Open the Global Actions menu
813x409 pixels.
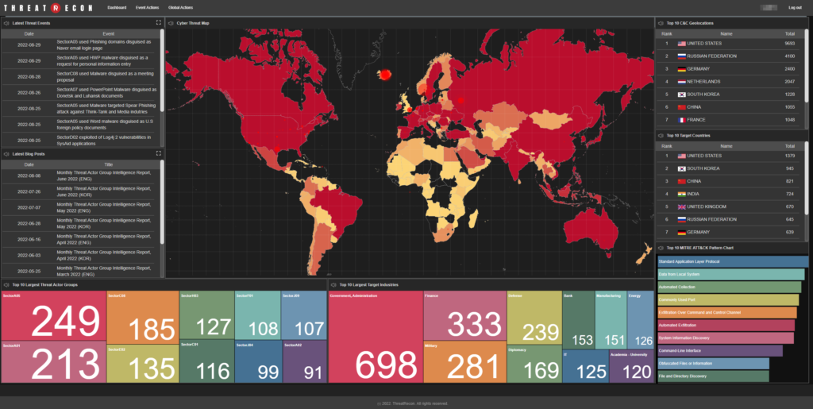click(180, 7)
